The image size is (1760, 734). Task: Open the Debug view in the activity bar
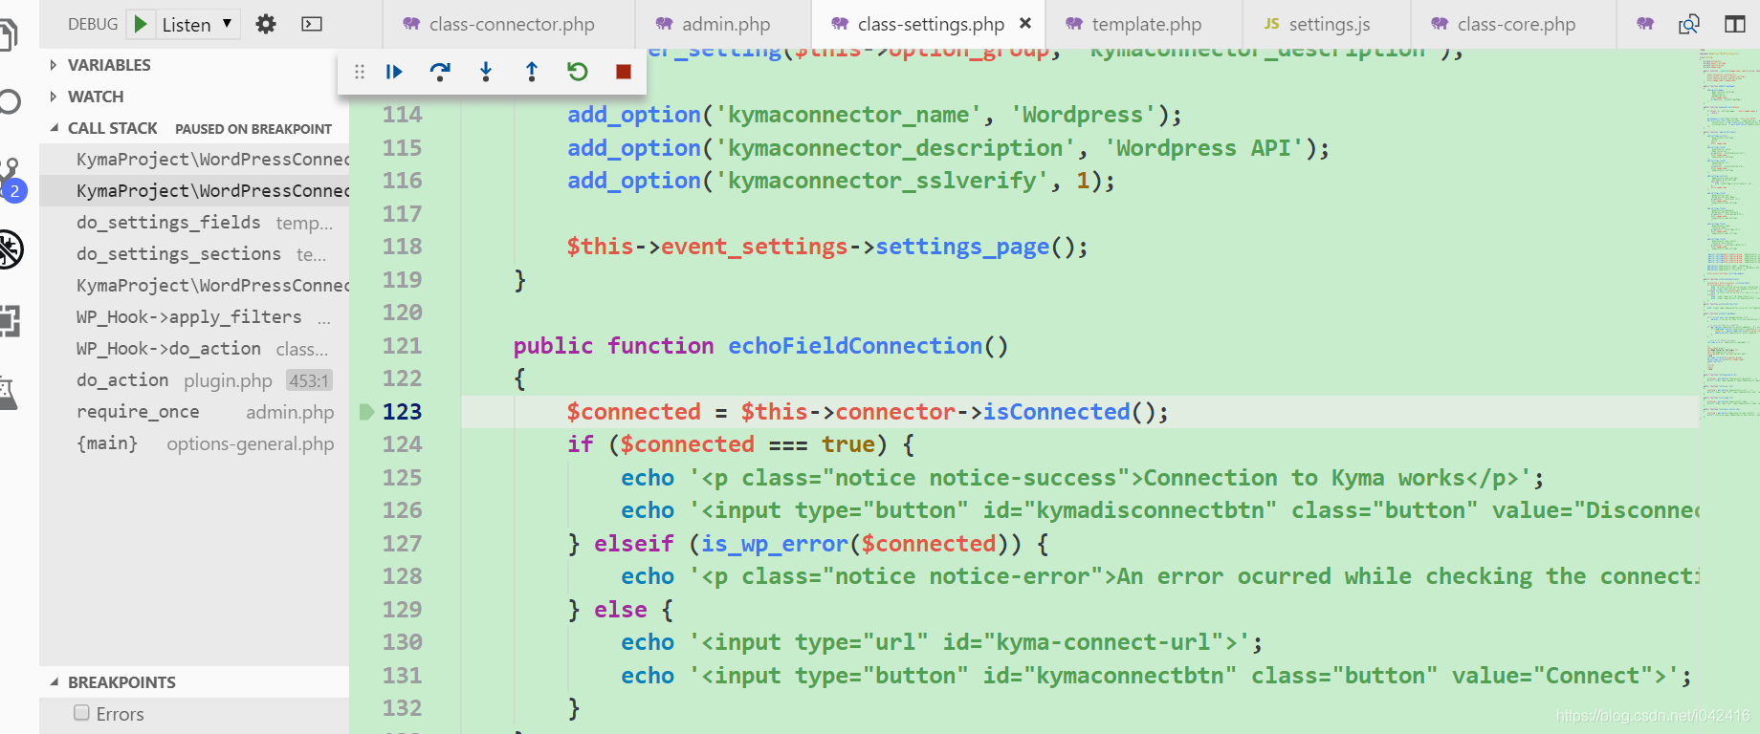[x=10, y=249]
